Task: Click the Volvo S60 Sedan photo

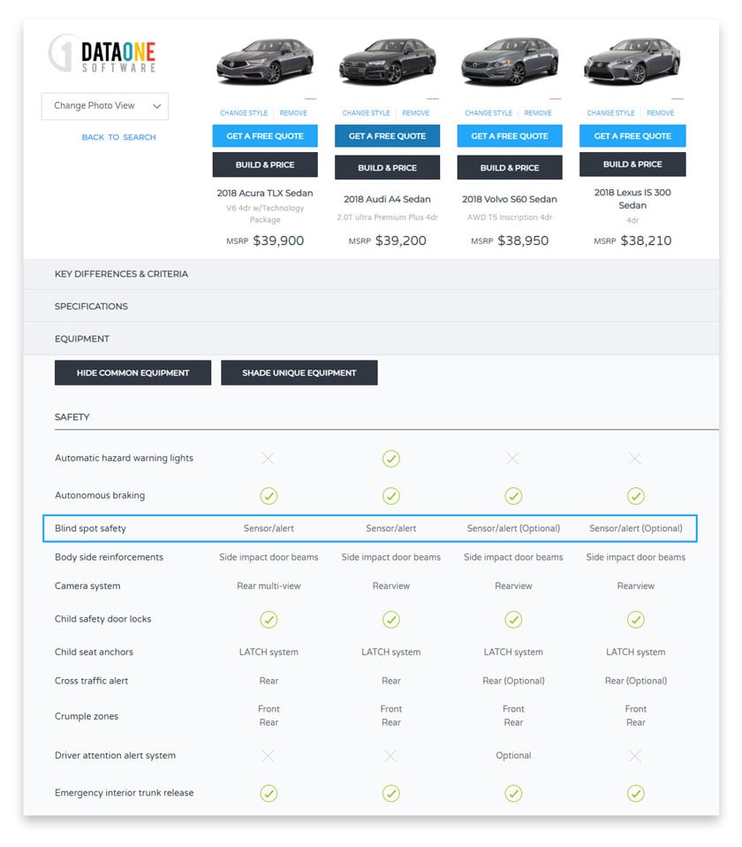Action: (510, 64)
